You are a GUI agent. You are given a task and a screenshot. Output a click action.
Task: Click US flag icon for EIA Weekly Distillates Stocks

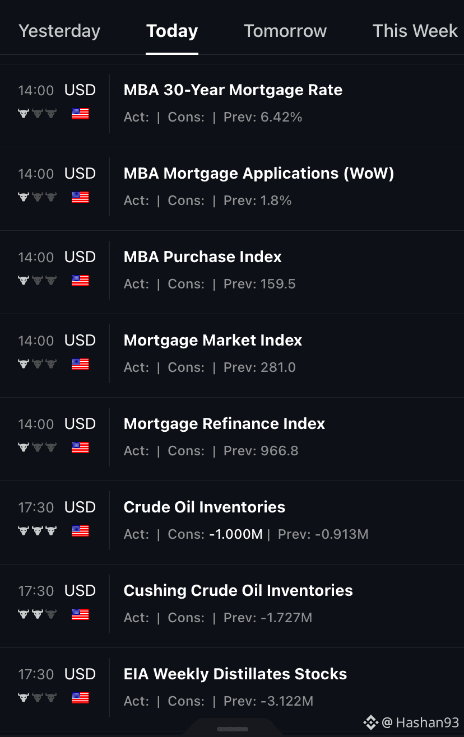click(x=80, y=698)
